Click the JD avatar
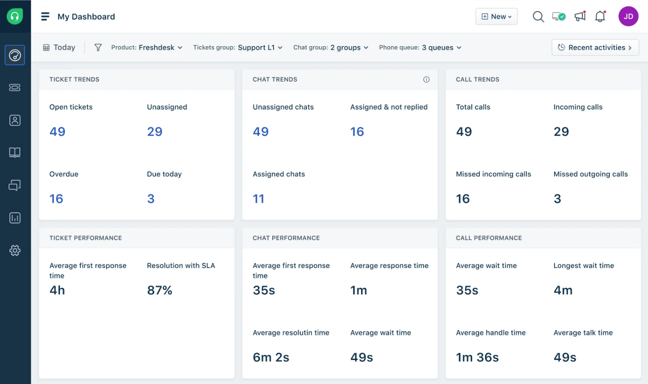The image size is (648, 384). pos(628,16)
